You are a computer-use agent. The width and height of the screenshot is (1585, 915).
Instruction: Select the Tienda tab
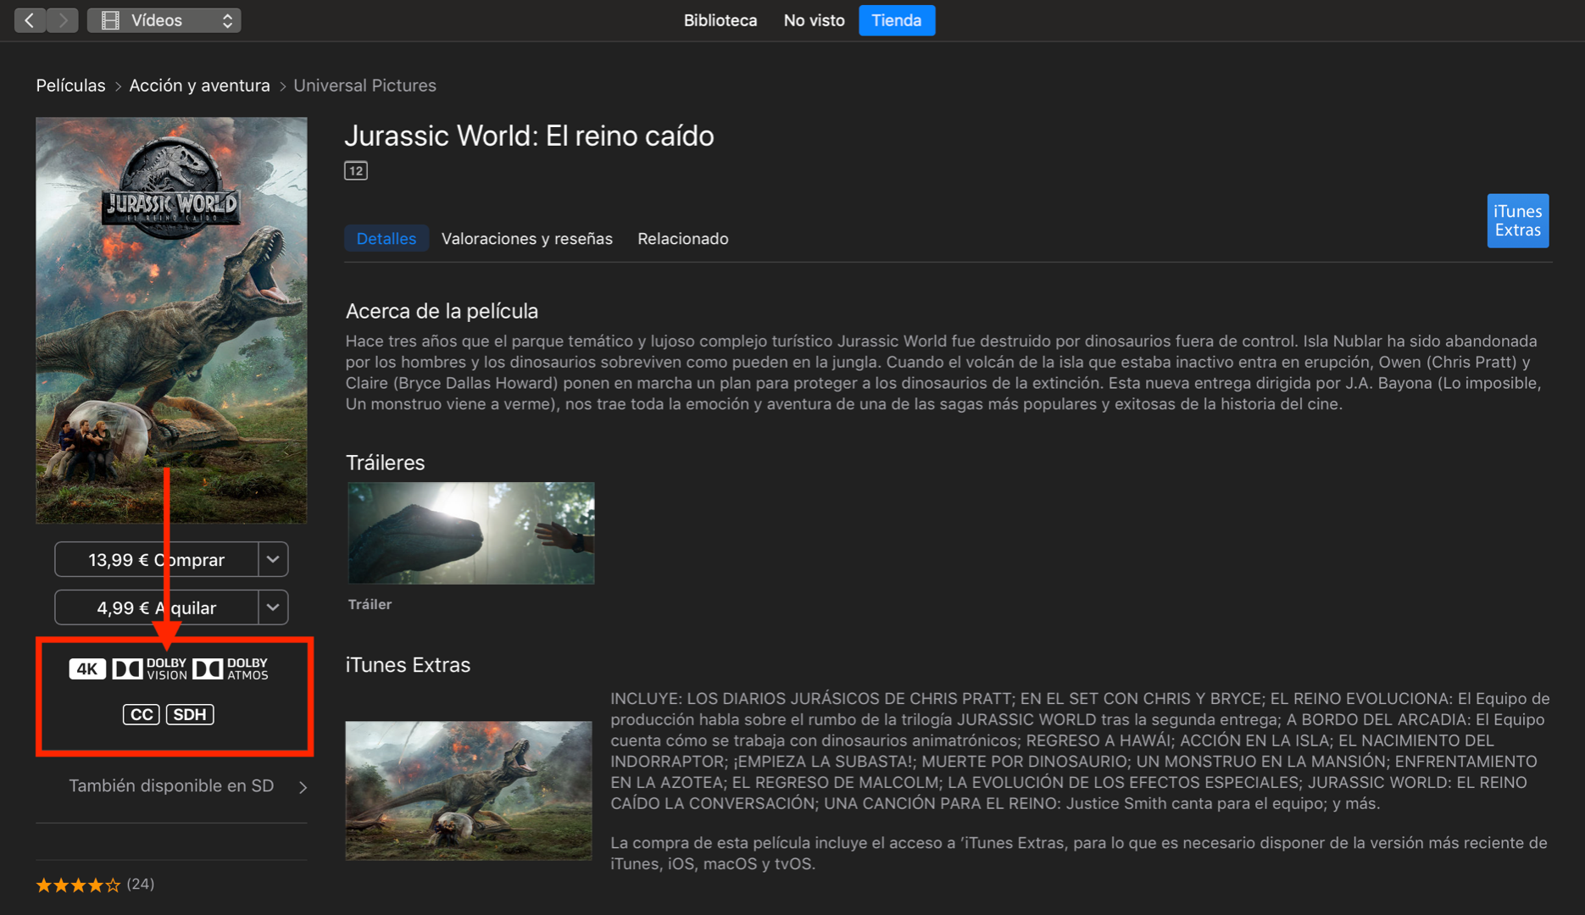897,20
